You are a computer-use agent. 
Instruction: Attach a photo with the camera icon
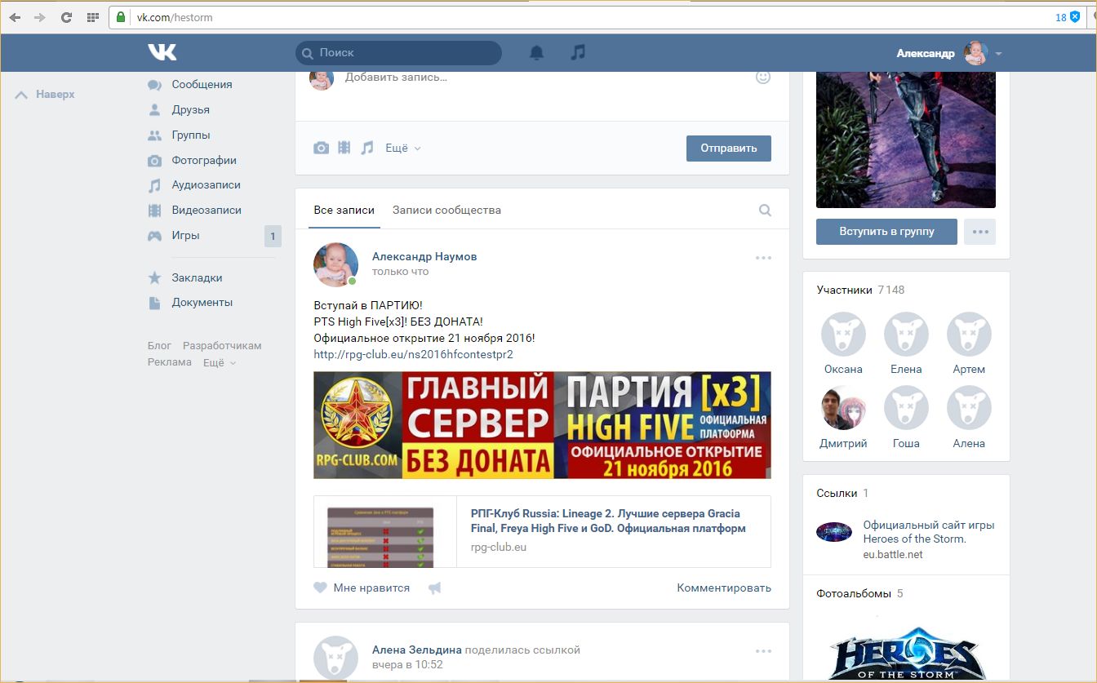[x=322, y=148]
